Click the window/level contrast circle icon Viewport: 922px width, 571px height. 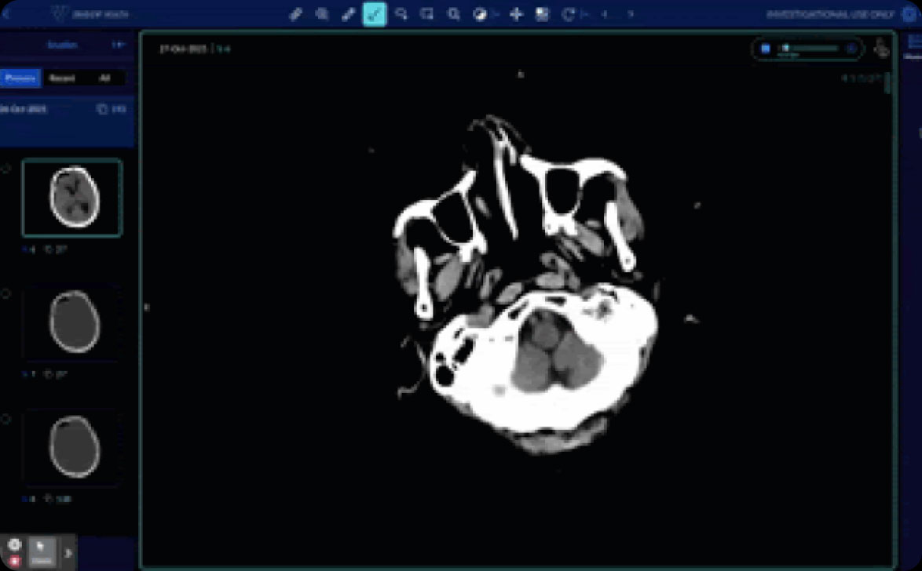pyautogui.click(x=480, y=15)
